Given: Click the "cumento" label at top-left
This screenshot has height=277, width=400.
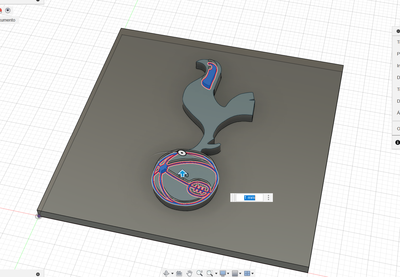Looking at the screenshot, I should click(x=8, y=20).
